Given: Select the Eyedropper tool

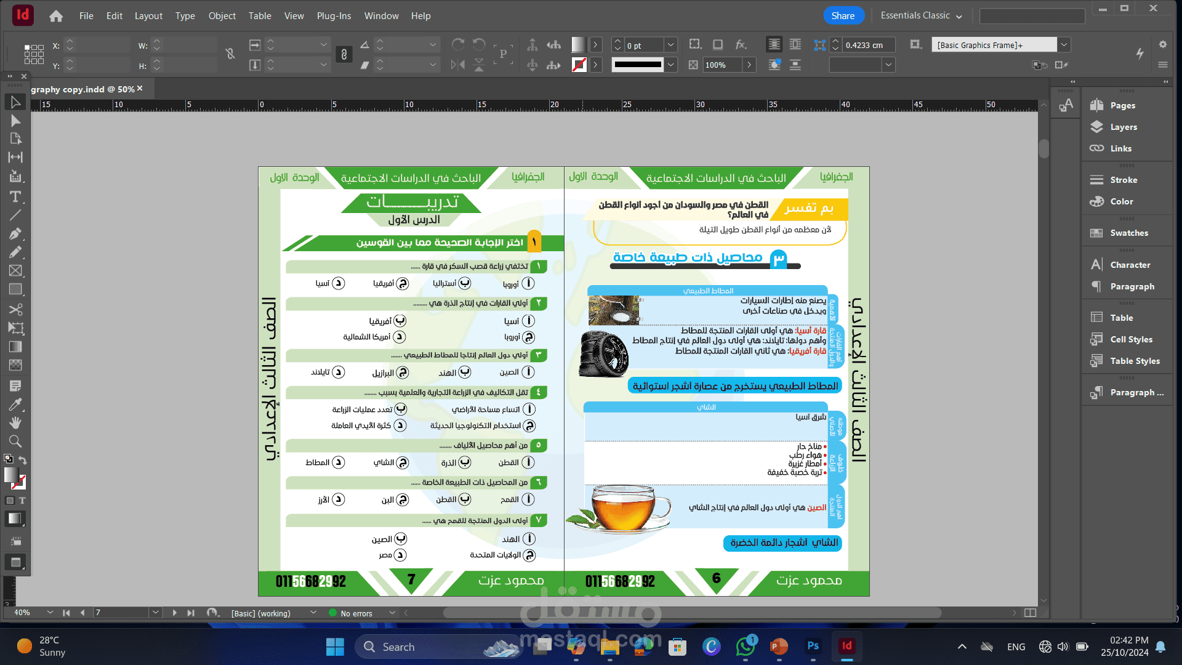Looking at the screenshot, I should tap(15, 405).
